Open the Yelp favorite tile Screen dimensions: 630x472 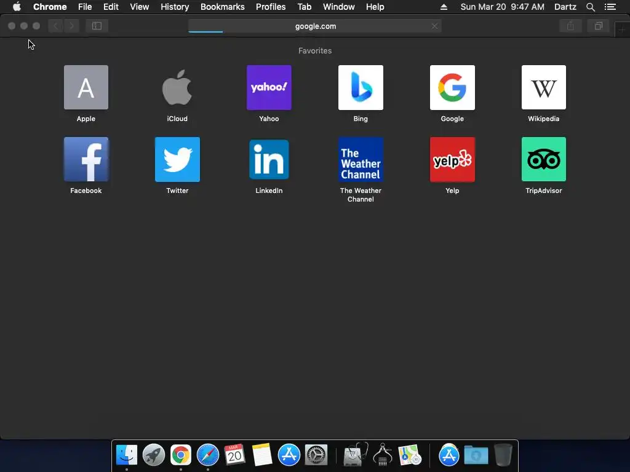(452, 159)
